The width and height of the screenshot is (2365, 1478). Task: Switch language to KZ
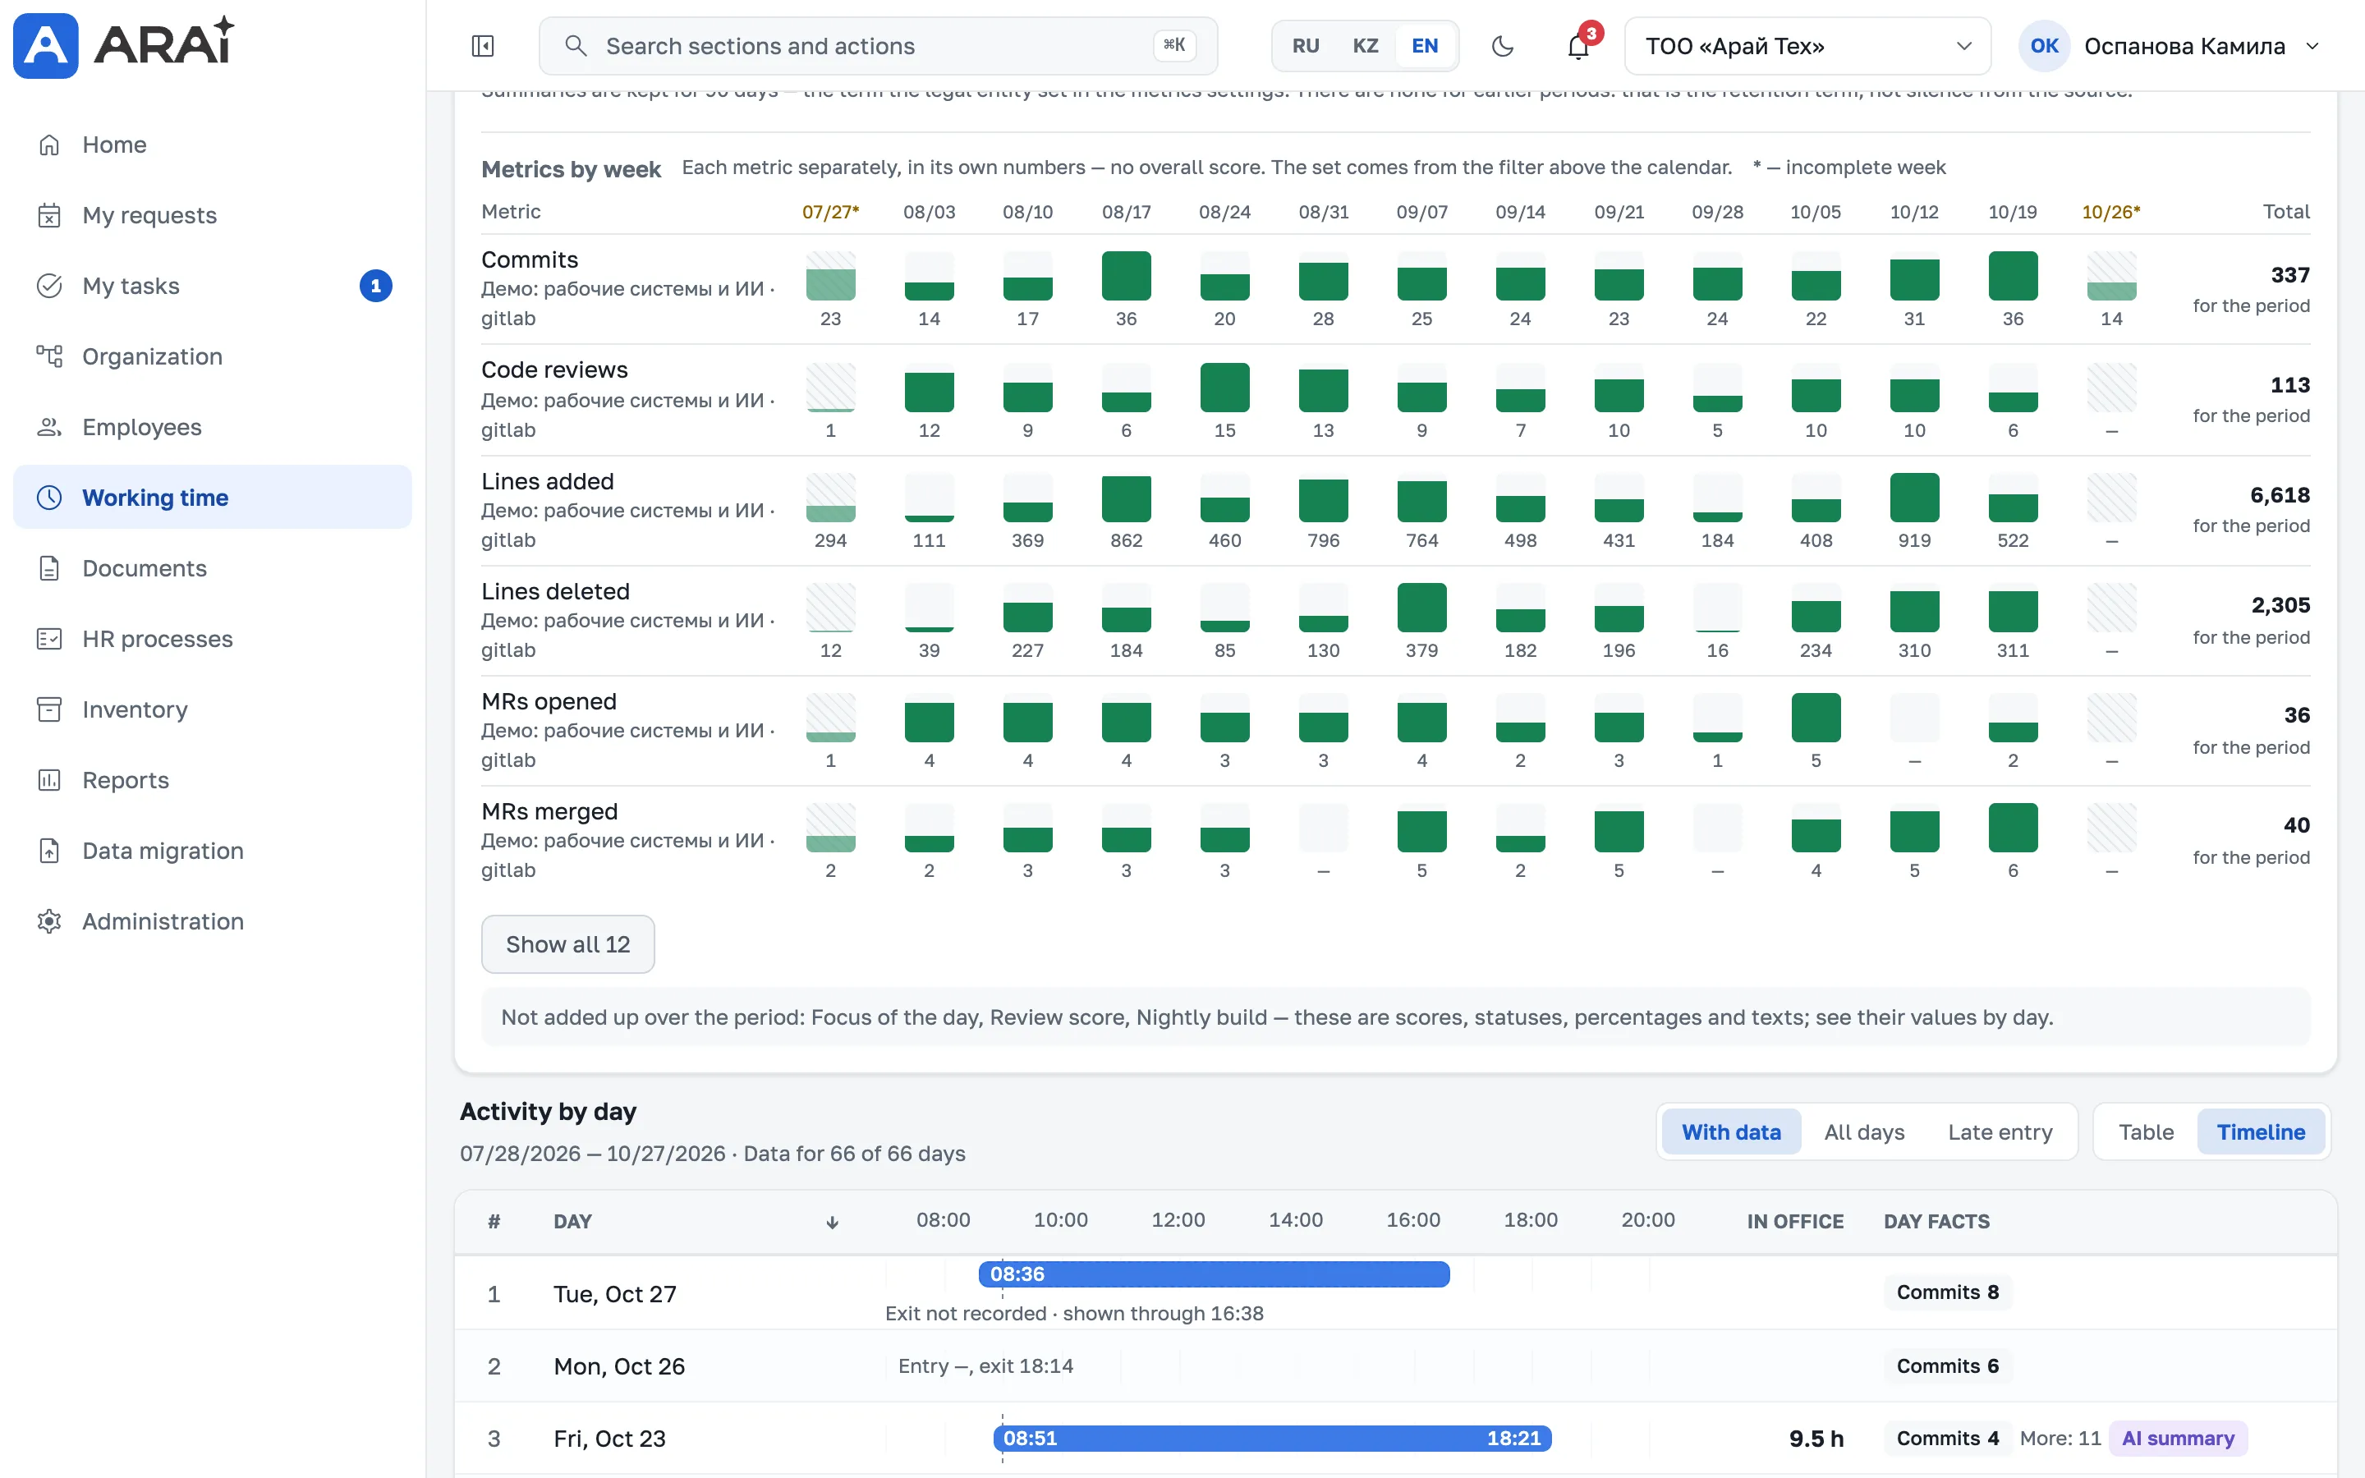pyautogui.click(x=1366, y=46)
